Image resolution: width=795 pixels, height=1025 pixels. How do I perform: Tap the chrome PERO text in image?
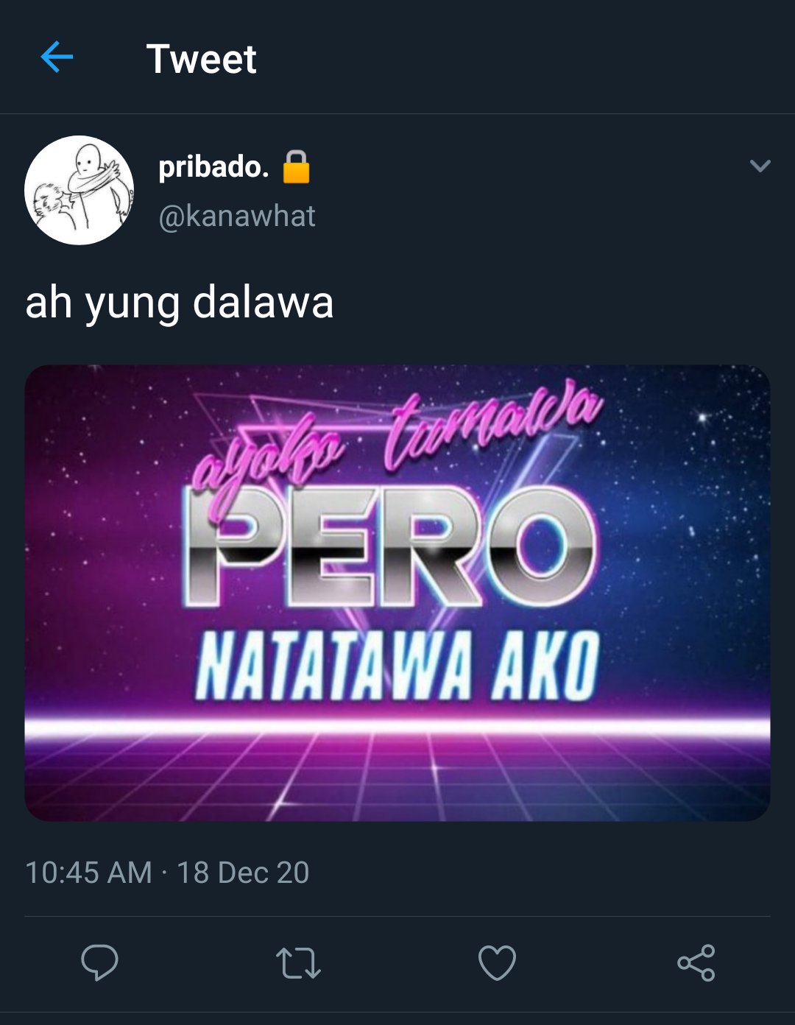(389, 546)
